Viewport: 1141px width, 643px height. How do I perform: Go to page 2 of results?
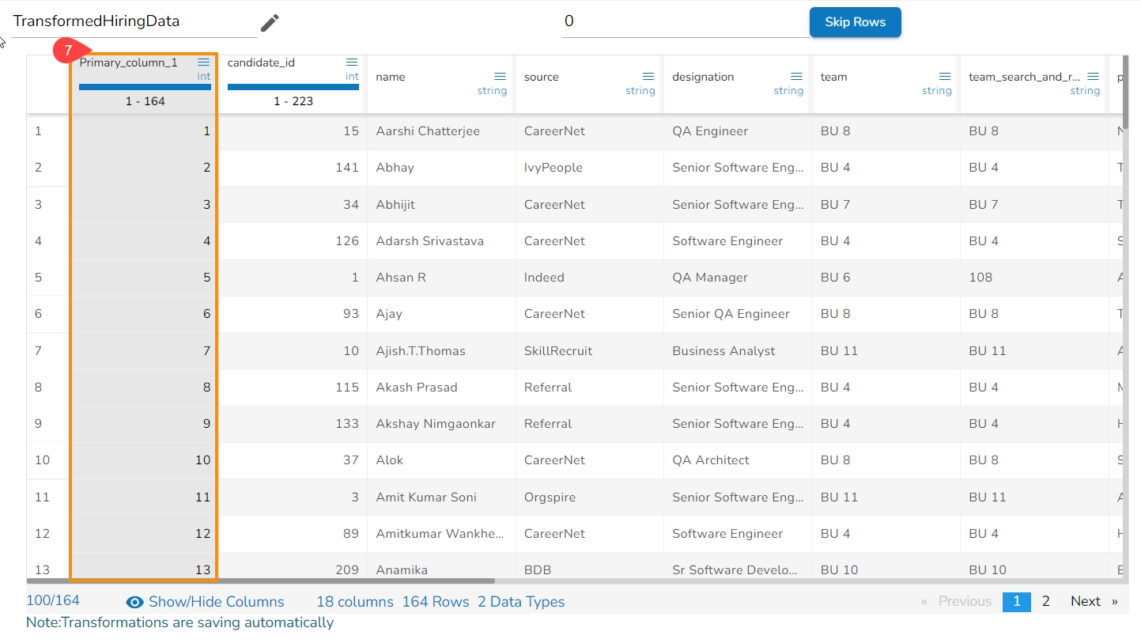[1045, 601]
